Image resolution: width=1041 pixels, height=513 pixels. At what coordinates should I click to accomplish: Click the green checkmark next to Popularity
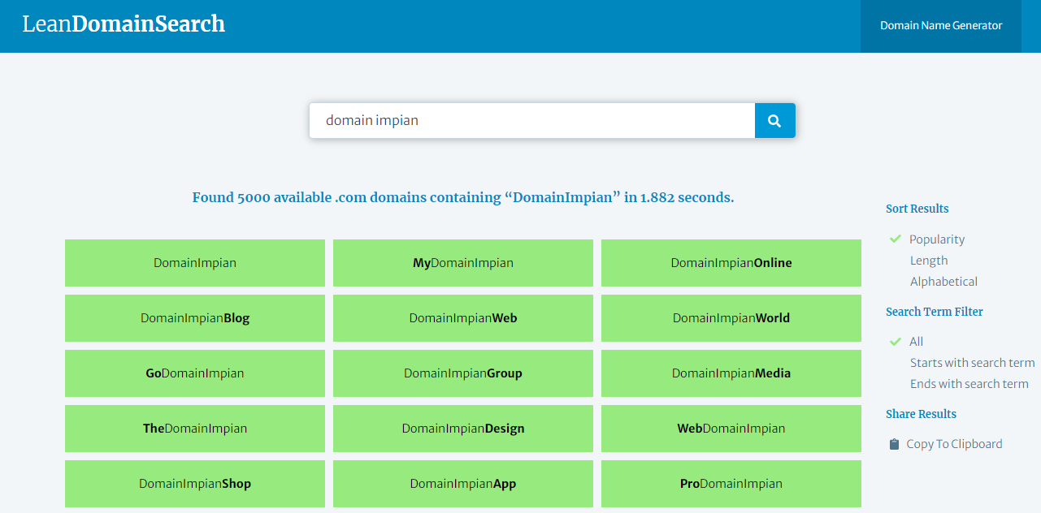[x=895, y=239]
